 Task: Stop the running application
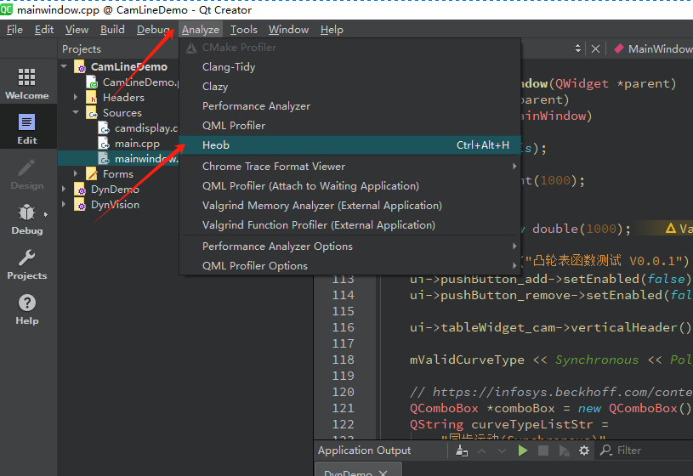543,450
